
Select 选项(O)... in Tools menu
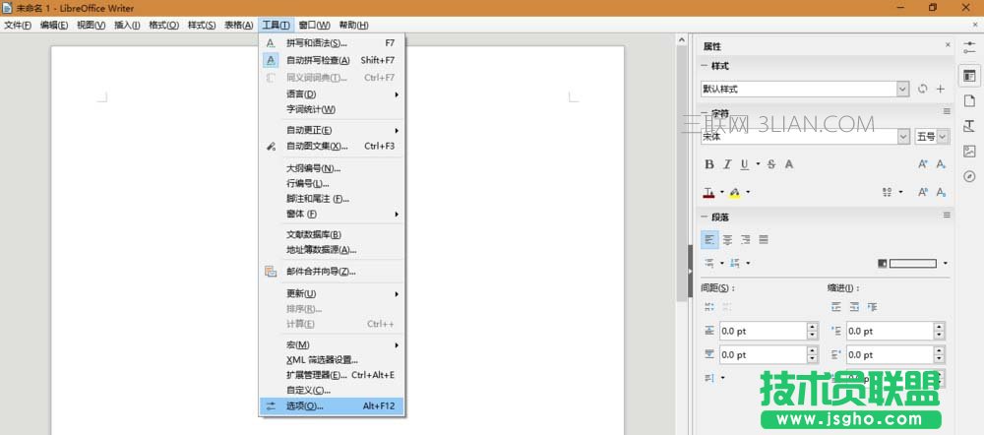(x=332, y=406)
